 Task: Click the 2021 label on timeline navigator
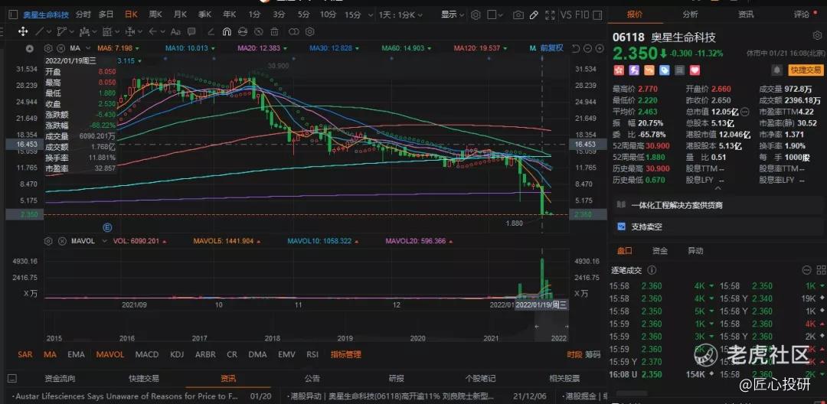pos(491,338)
